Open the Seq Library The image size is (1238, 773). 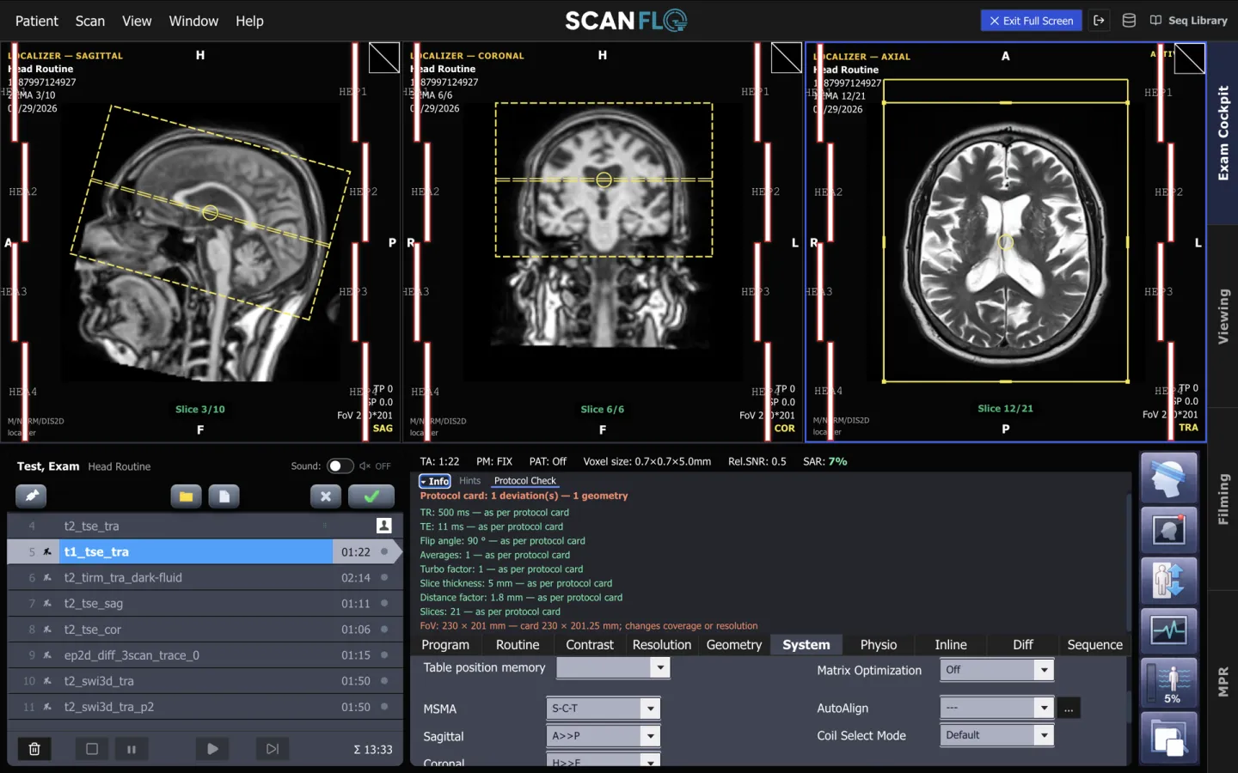pos(1189,21)
